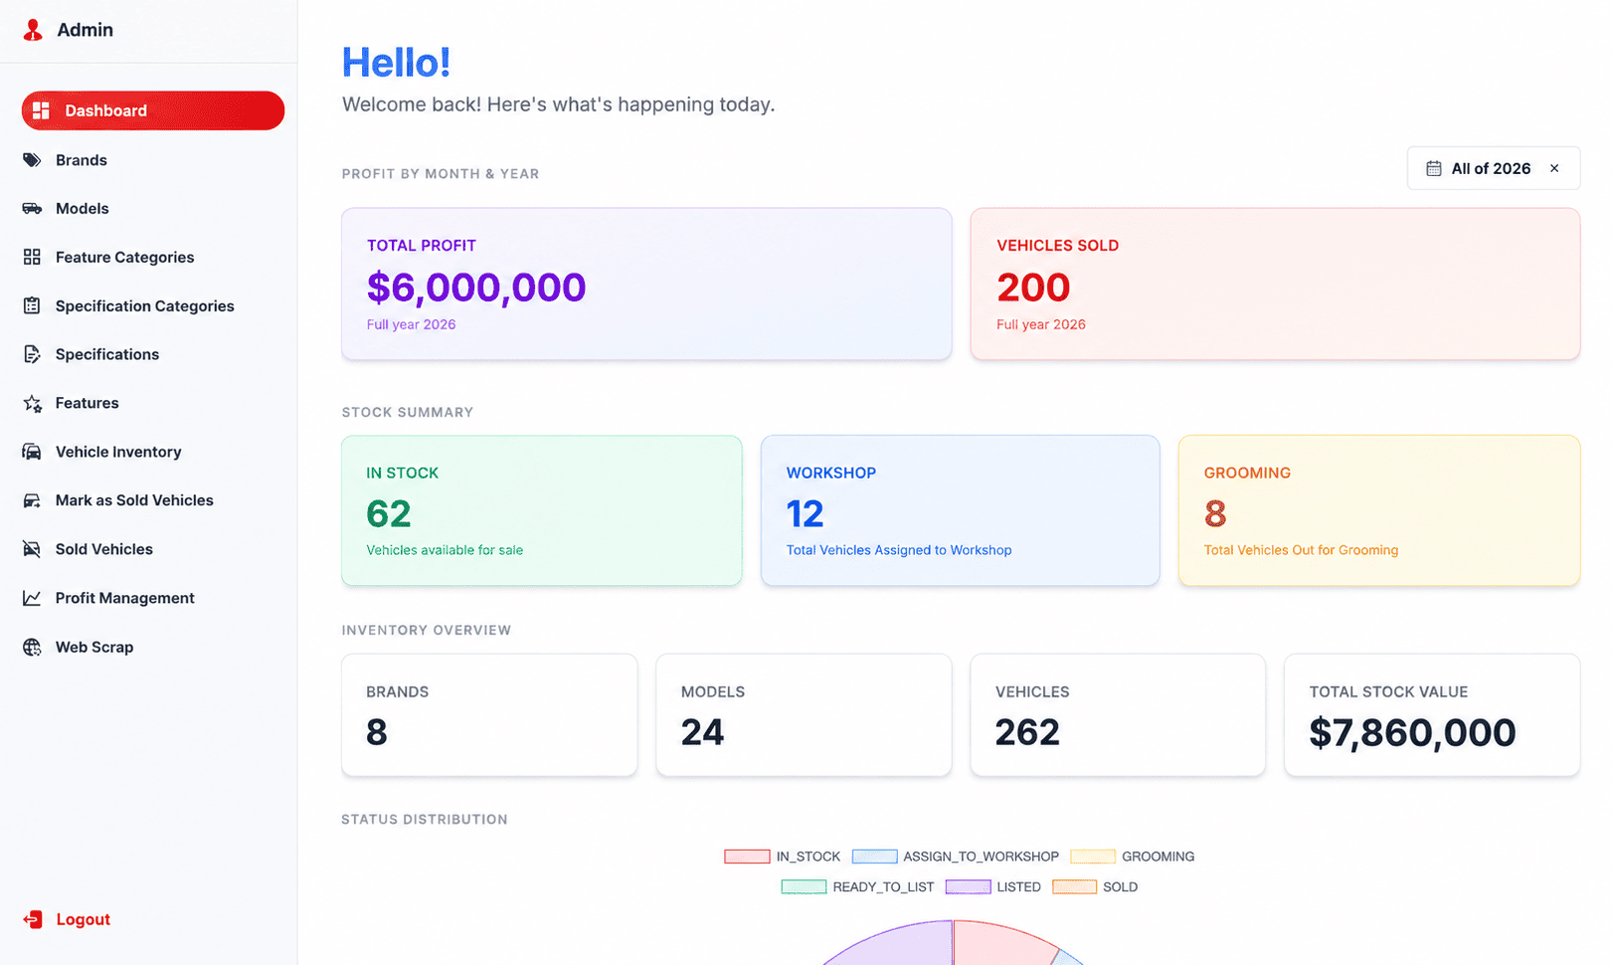This screenshot has height=965, width=1612.
Task: Go to Features section
Action: 153,403
